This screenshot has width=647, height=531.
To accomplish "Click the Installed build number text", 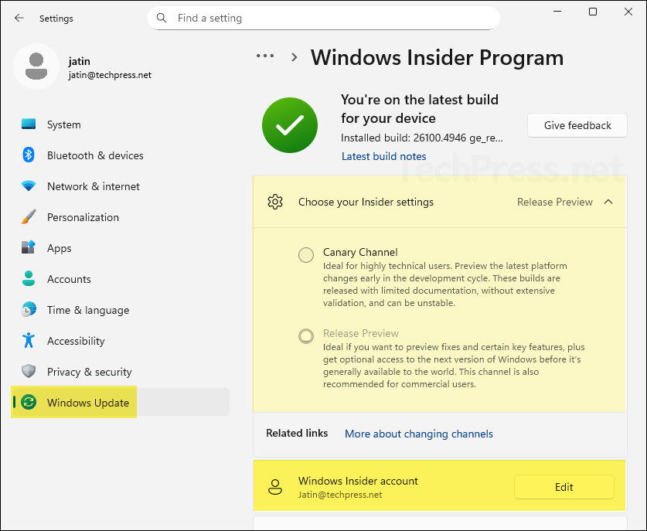I will [422, 138].
